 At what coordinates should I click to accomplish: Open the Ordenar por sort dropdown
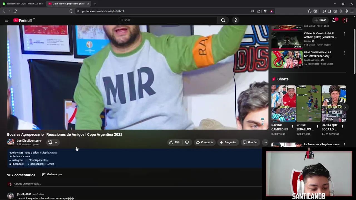tap(52, 174)
